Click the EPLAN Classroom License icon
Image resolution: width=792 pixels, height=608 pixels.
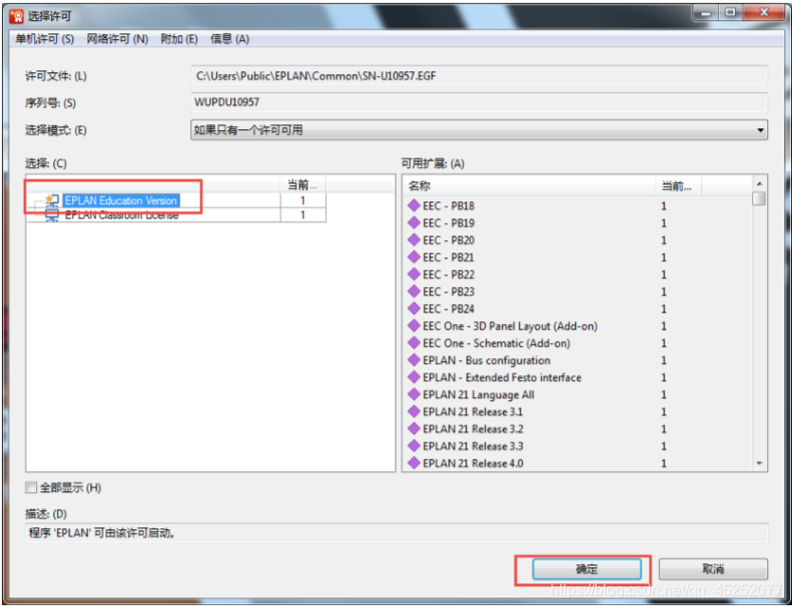(51, 216)
